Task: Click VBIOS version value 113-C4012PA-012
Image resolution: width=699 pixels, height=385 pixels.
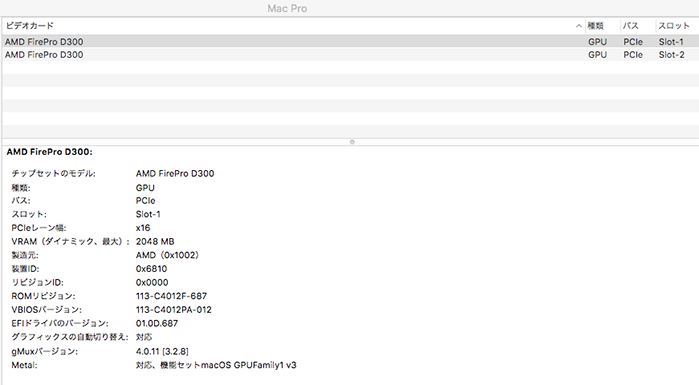Action: click(x=174, y=310)
